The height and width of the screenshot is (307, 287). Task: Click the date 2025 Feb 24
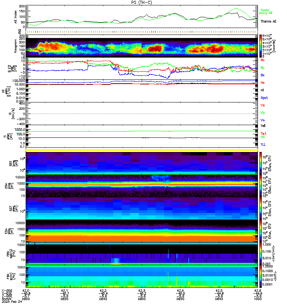(12, 302)
